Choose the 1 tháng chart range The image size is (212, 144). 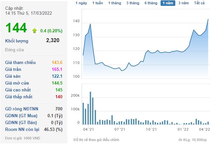pyautogui.click(x=114, y=3)
